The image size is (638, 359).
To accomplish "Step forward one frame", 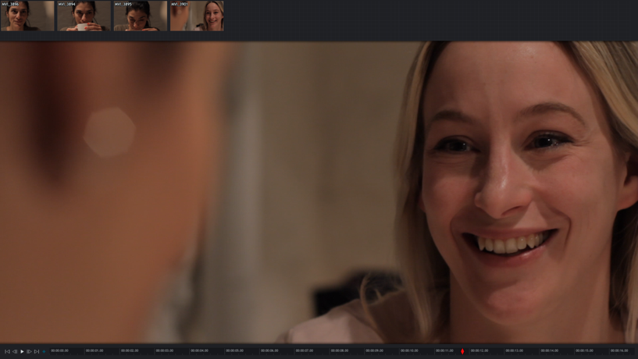I will [29, 351].
